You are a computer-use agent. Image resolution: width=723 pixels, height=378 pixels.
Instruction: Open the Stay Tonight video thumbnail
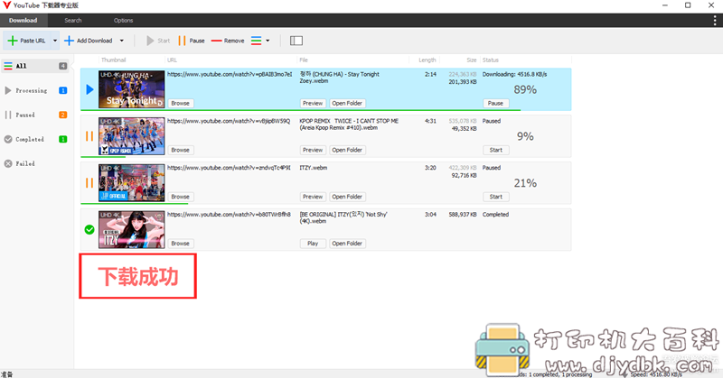click(x=131, y=89)
